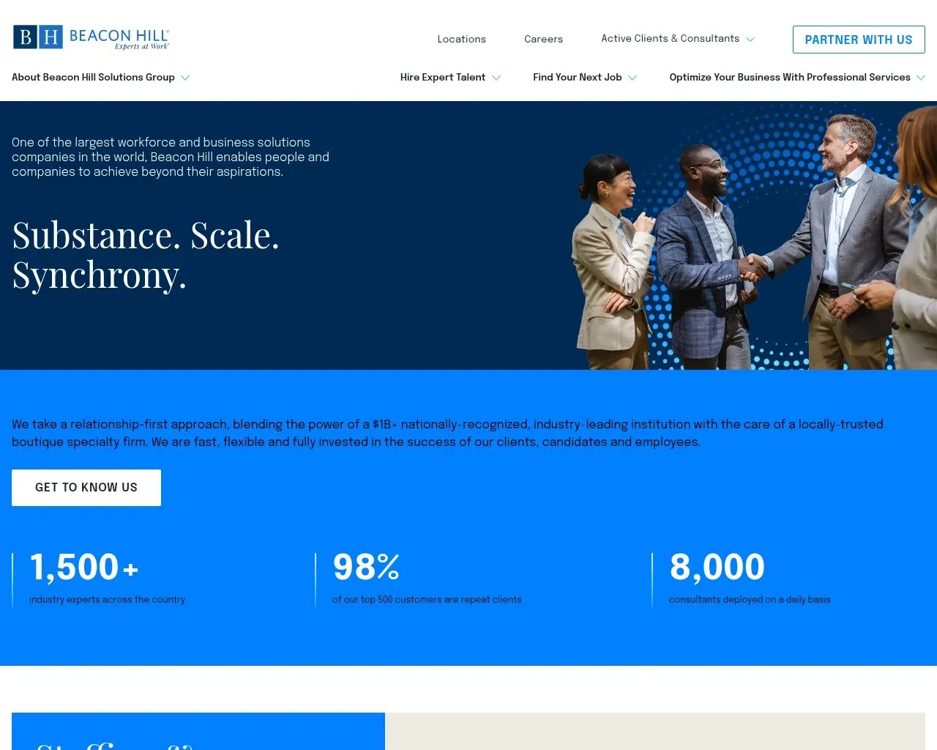Expand the About Beacon Hill Solutions Group menu
Viewport: 937px width, 750px height.
click(94, 78)
